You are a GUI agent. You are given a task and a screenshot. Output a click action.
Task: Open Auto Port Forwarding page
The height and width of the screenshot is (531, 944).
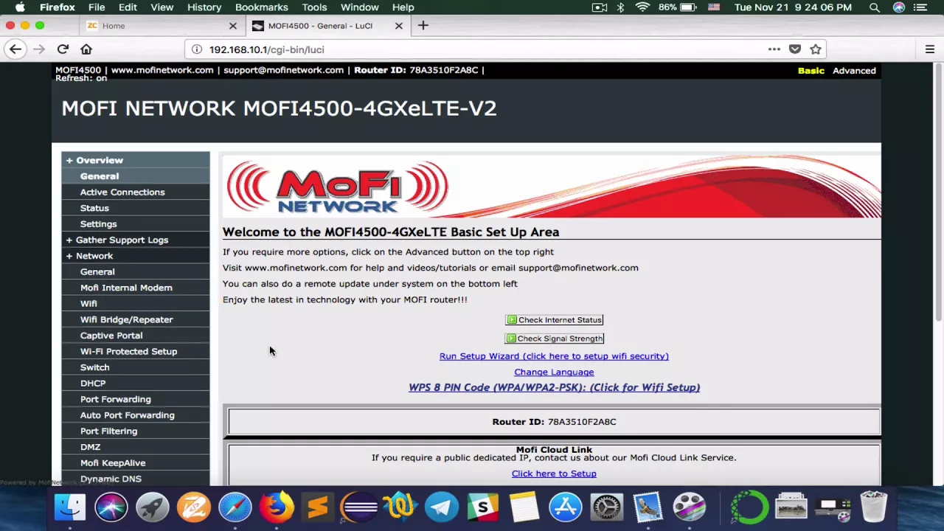(x=136, y=415)
